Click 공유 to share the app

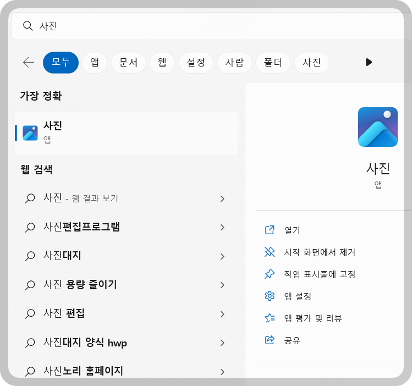point(292,340)
